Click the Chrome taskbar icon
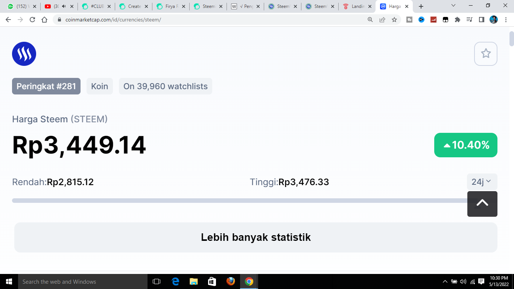 point(249,281)
